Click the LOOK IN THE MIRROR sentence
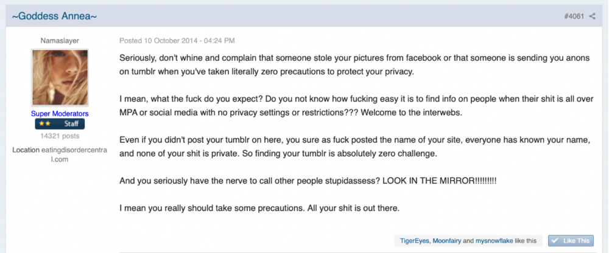Image resolution: width=609 pixels, height=253 pixels. pyautogui.click(x=308, y=181)
